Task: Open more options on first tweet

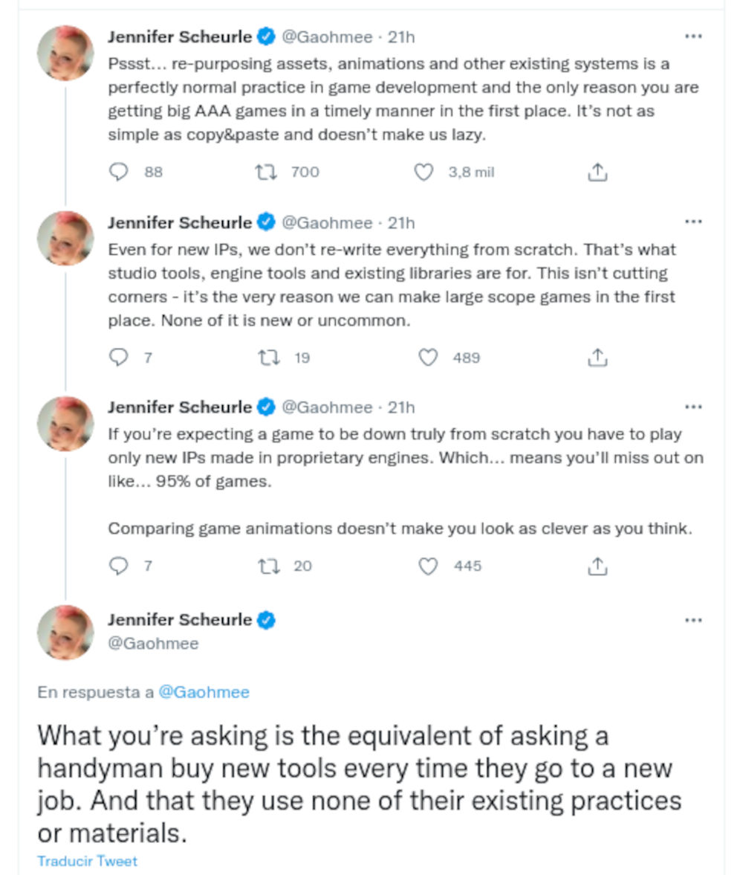Action: click(693, 36)
